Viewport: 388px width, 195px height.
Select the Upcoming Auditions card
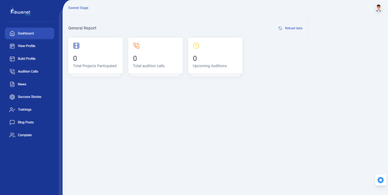point(215,55)
